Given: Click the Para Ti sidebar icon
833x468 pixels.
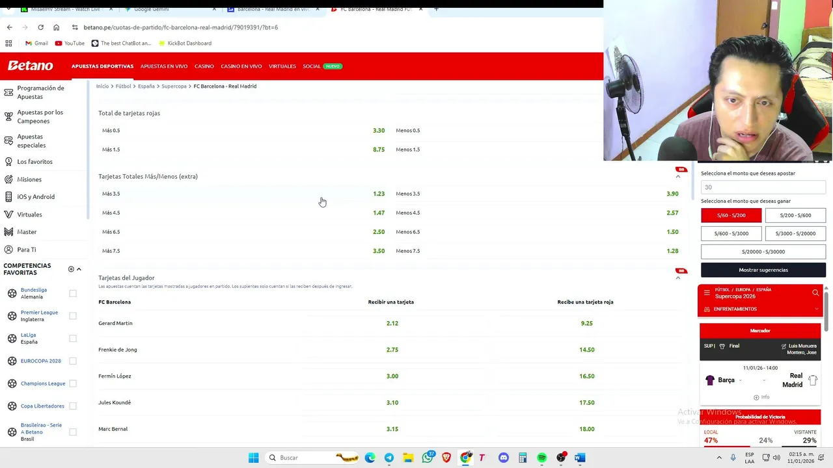Looking at the screenshot, I should (x=8, y=250).
